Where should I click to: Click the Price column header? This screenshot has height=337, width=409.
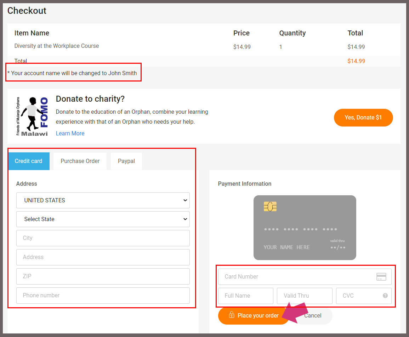click(x=241, y=33)
